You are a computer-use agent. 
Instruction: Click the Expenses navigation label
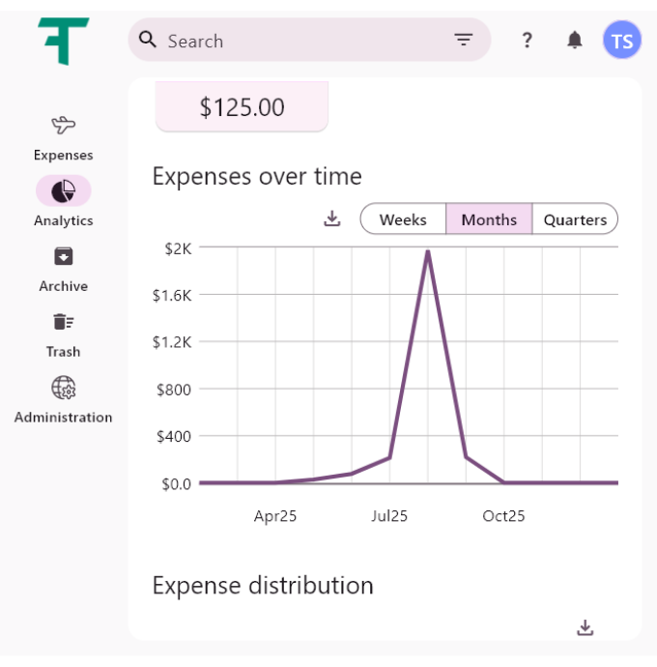click(64, 155)
